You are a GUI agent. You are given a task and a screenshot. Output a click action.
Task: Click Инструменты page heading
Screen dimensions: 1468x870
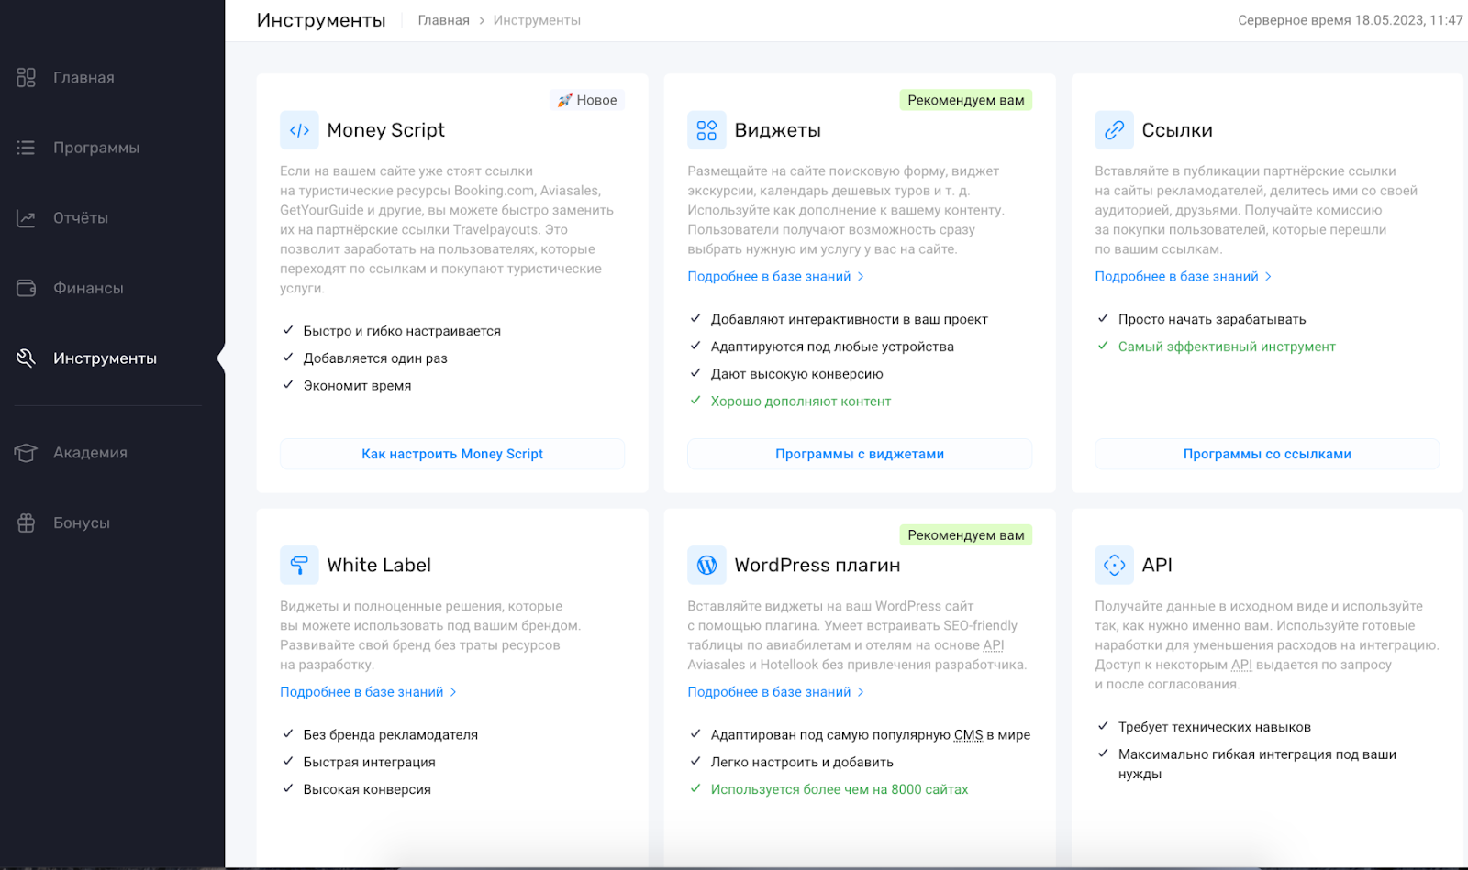[x=321, y=20]
